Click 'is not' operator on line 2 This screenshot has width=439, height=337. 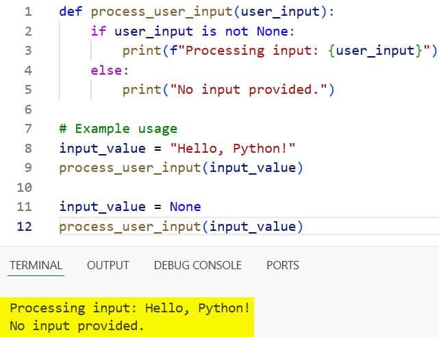(x=225, y=32)
